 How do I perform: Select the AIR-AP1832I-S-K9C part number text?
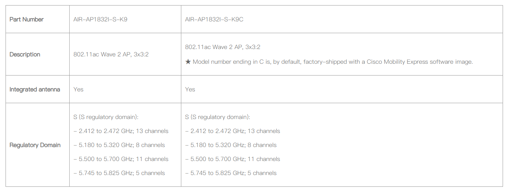point(214,20)
